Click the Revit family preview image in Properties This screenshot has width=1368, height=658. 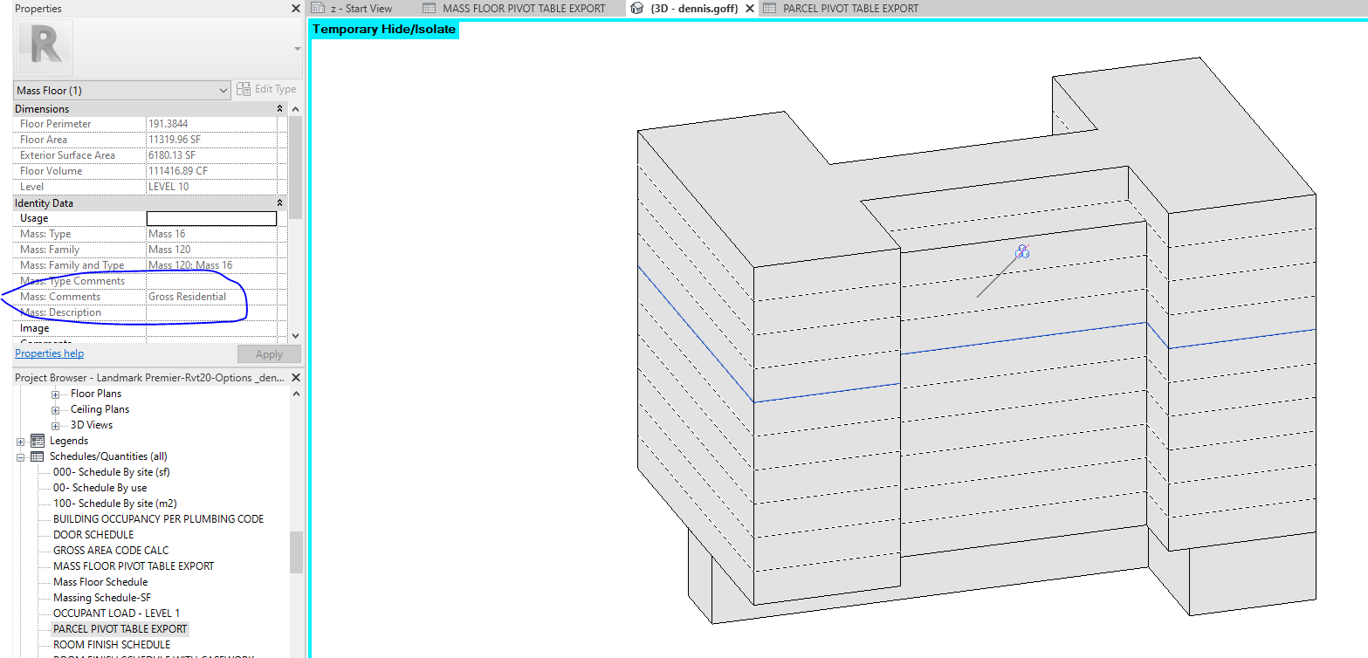44,45
